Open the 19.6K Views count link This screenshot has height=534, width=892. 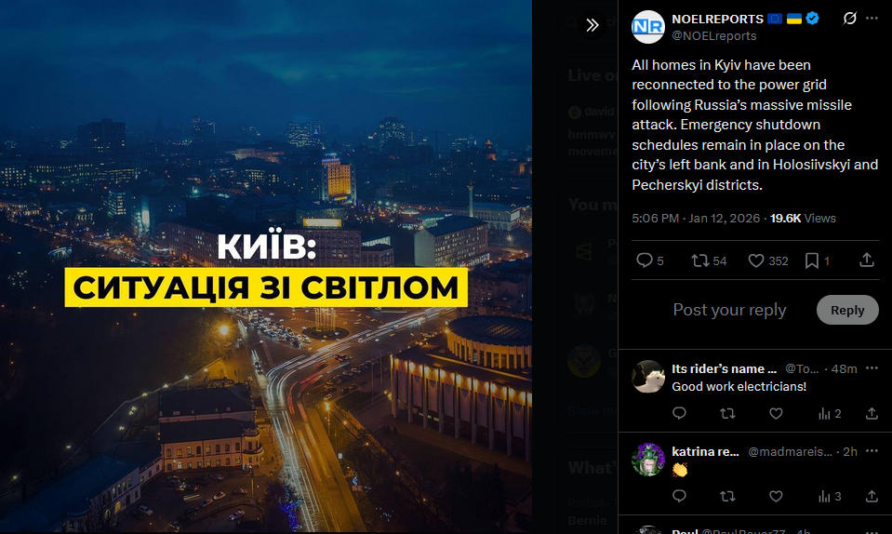[x=803, y=219]
